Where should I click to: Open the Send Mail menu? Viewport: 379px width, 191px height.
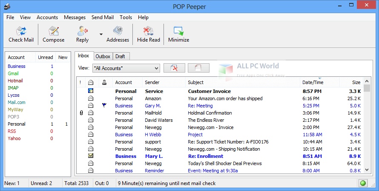[103, 17]
